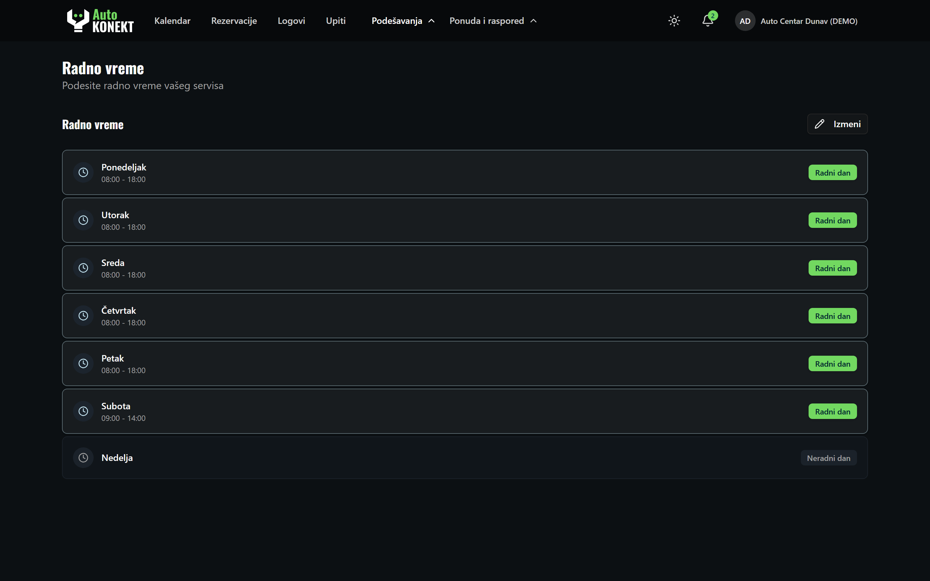Click 'Podesite radno vreme vašeg servisa' subtitle
930x581 pixels.
[x=143, y=86]
